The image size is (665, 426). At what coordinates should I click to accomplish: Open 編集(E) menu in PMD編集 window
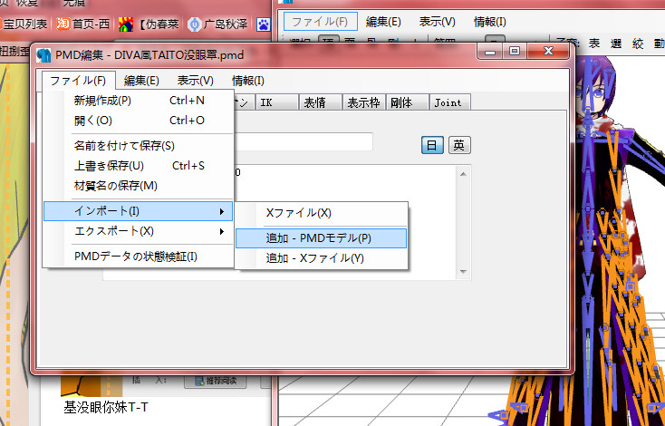(x=141, y=81)
